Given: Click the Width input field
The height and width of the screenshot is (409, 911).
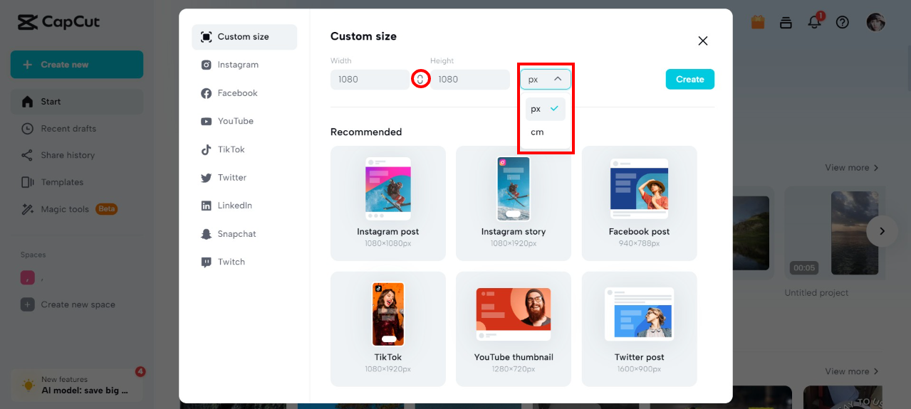Looking at the screenshot, I should point(370,79).
